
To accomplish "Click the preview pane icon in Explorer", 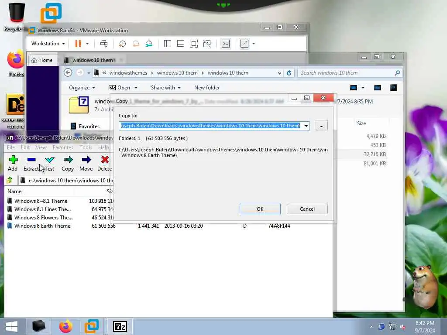I will [378, 87].
